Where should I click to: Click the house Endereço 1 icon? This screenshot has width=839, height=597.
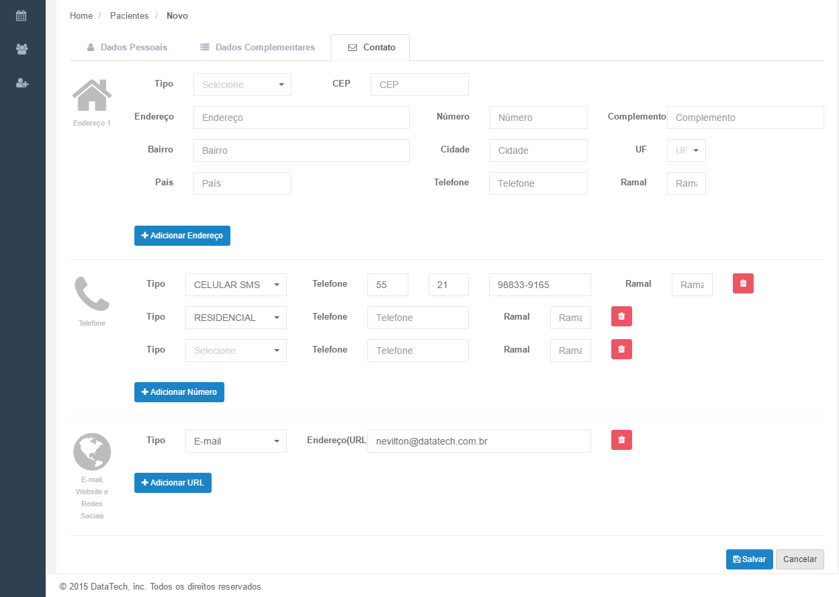point(92,95)
